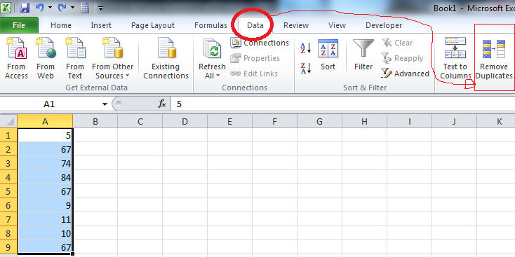
Task: Click Text to Columns
Action: 455,58
